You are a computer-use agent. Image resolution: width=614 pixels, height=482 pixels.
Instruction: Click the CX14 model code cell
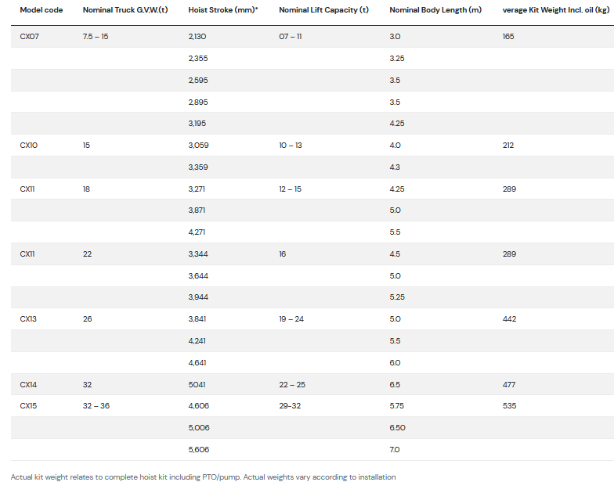point(29,385)
